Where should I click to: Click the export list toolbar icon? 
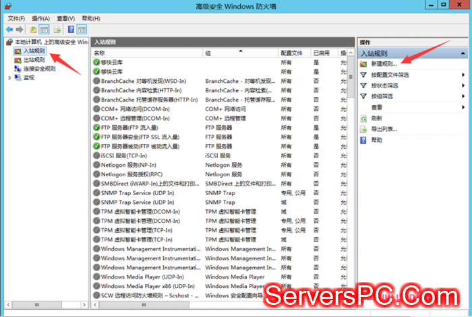[57, 30]
